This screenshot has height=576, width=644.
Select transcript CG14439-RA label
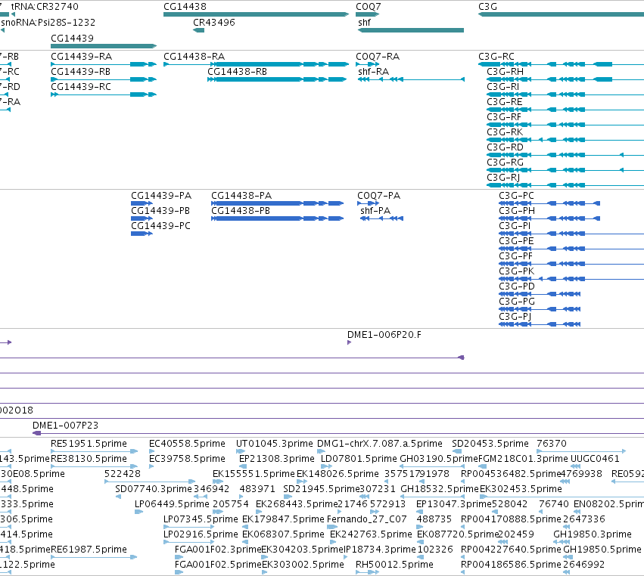[x=81, y=56]
